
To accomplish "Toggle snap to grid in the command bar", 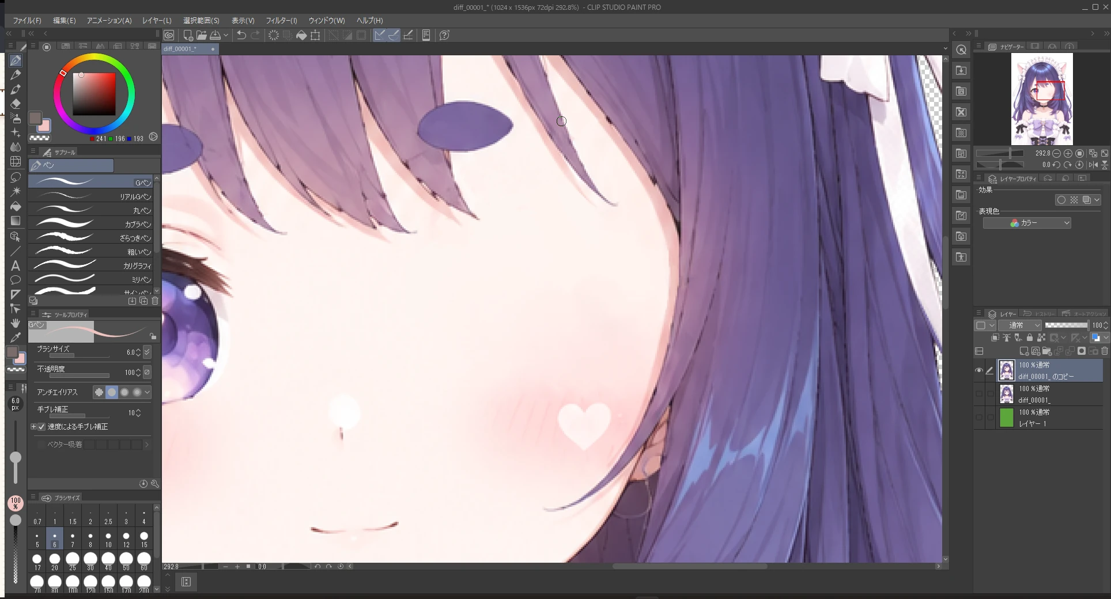I will [409, 35].
